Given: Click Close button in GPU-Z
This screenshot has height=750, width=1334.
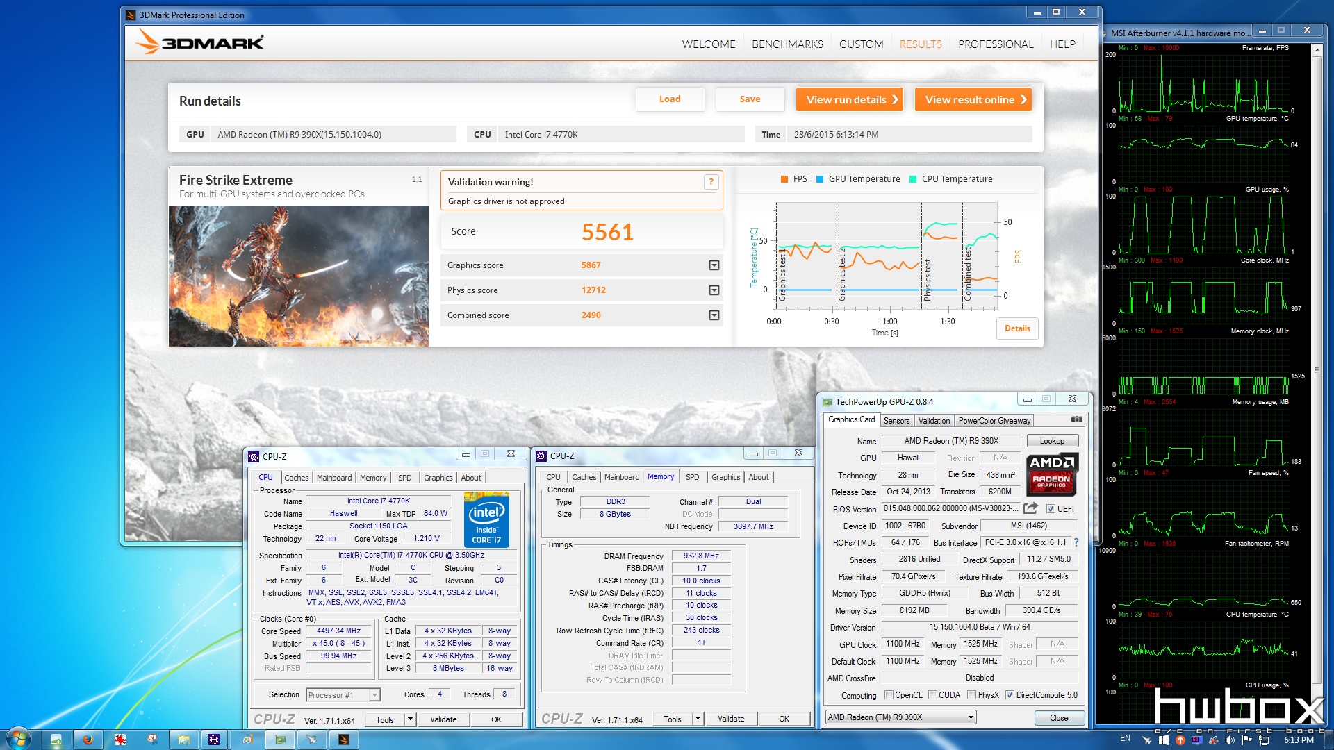Looking at the screenshot, I should coord(1059,718).
